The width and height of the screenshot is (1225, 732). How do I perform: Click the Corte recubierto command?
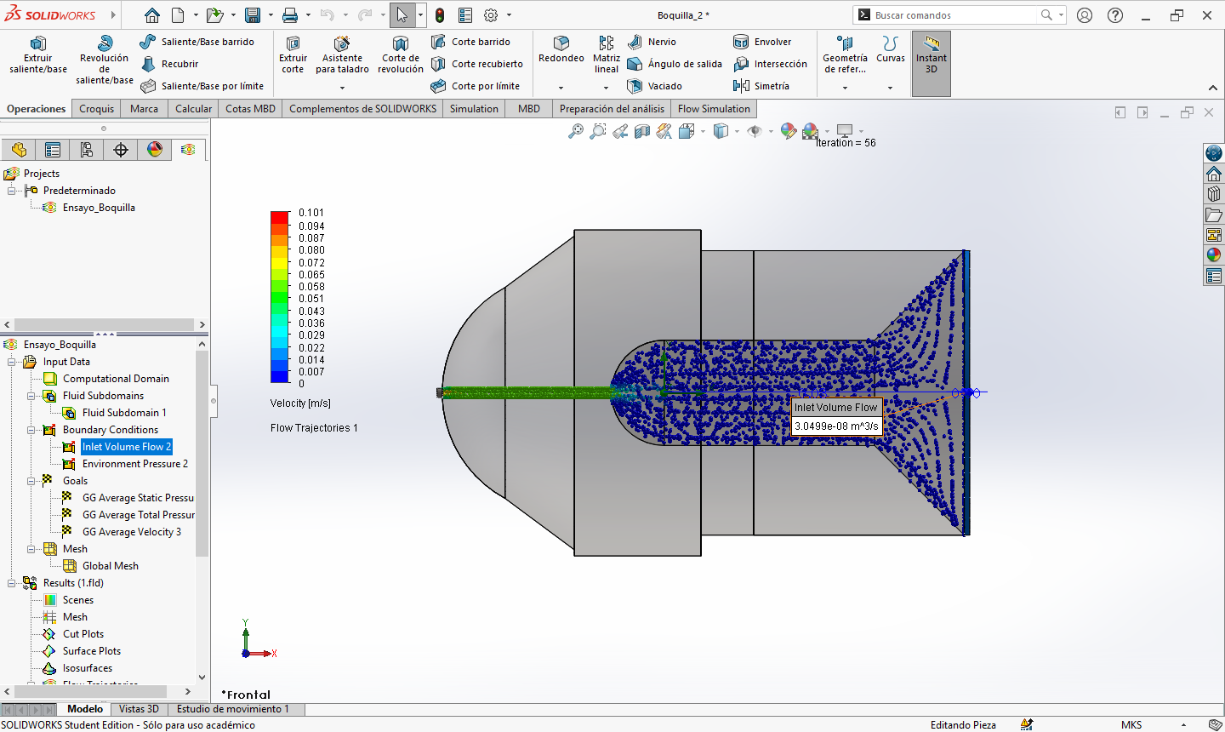pyautogui.click(x=477, y=64)
